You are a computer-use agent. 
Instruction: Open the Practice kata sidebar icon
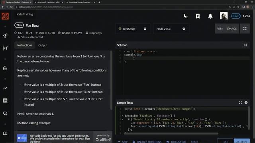click(5, 35)
